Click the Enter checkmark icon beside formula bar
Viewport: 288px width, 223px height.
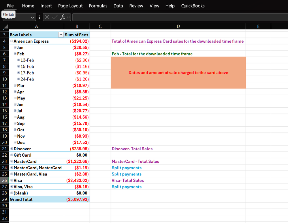54,17
